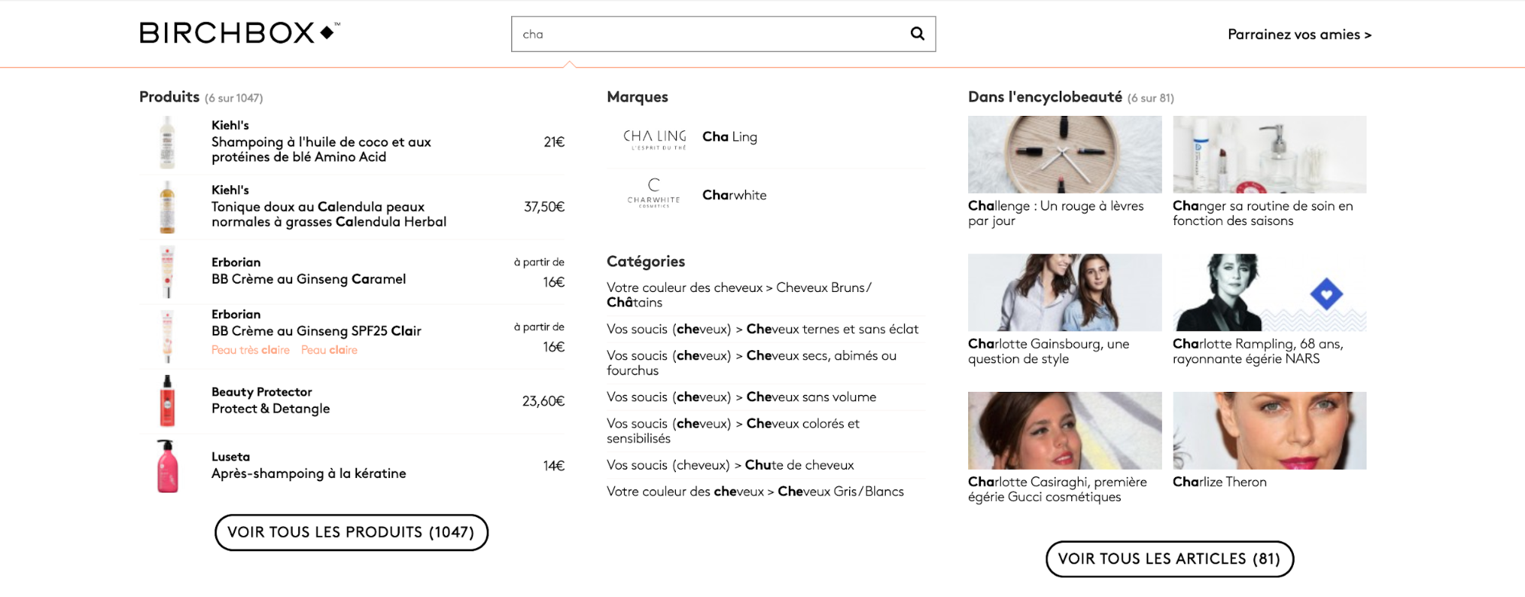Click the 21€ price of Kiehl's shampoo

coord(554,142)
